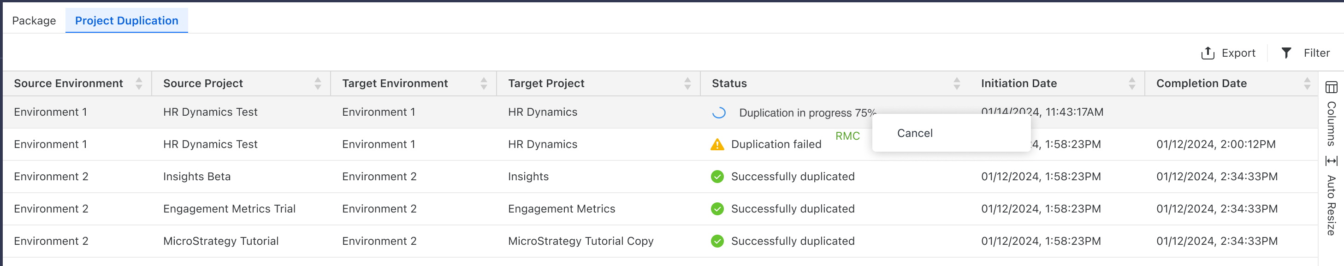This screenshot has width=1344, height=266.
Task: Click the Duplication in progress spinner
Action: (719, 112)
